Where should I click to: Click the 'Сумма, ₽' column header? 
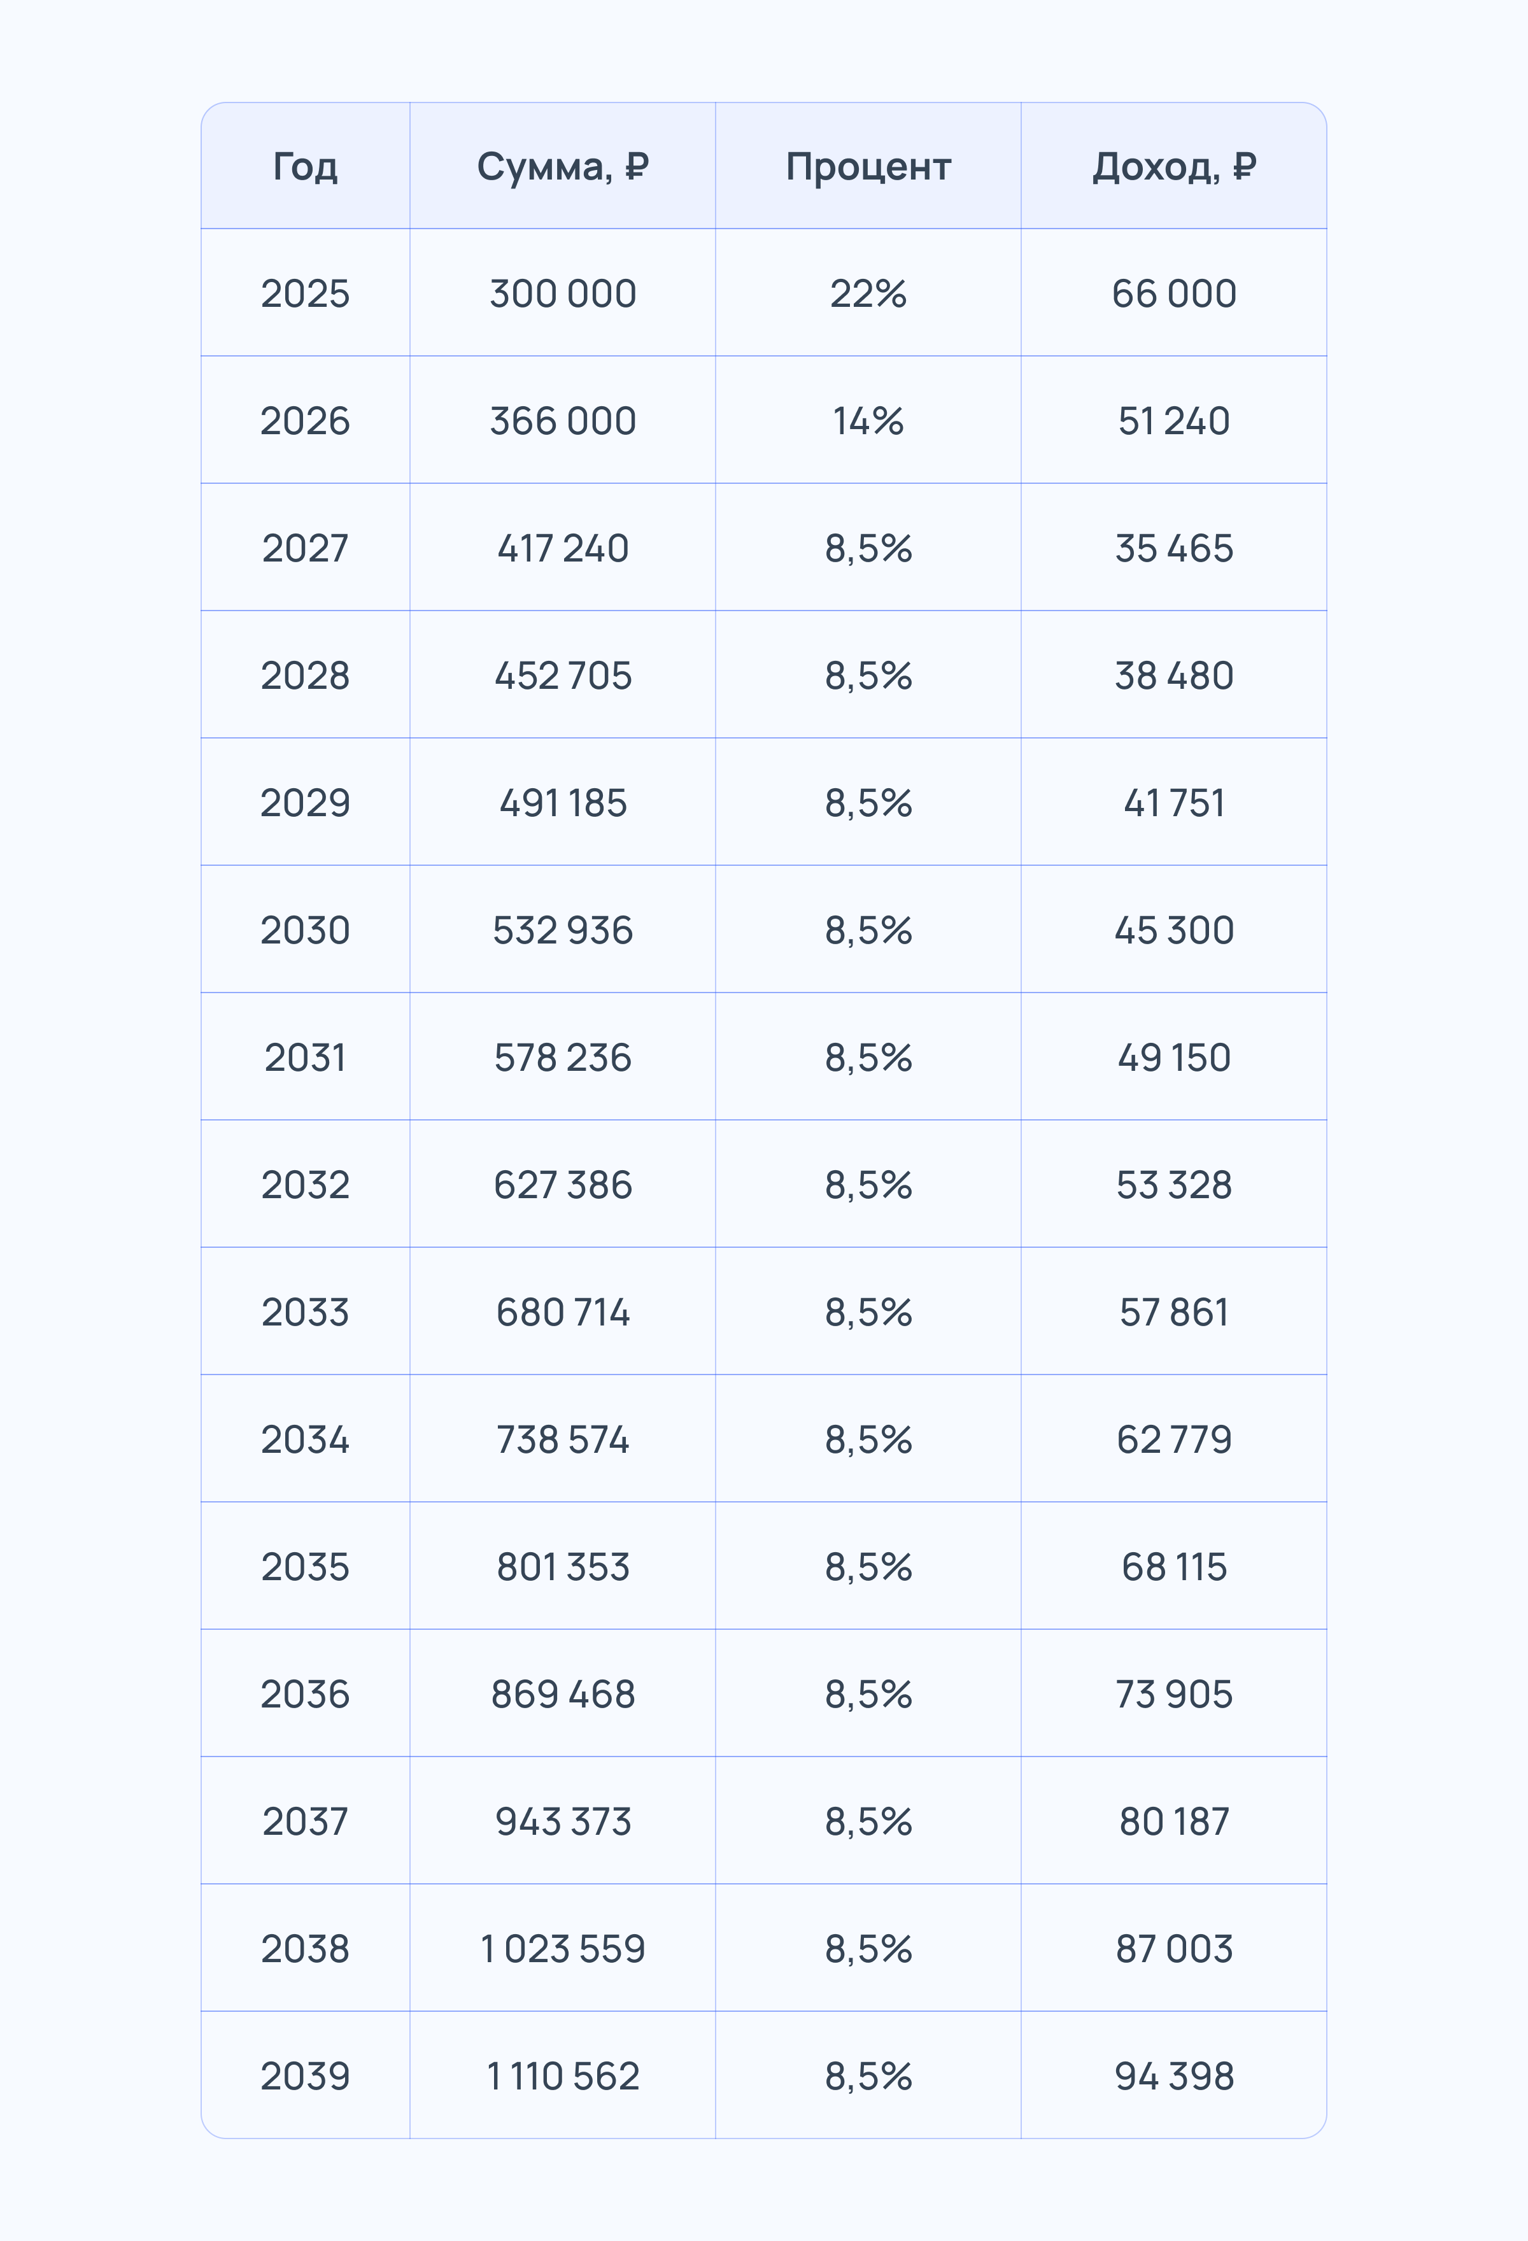pyautogui.click(x=562, y=167)
